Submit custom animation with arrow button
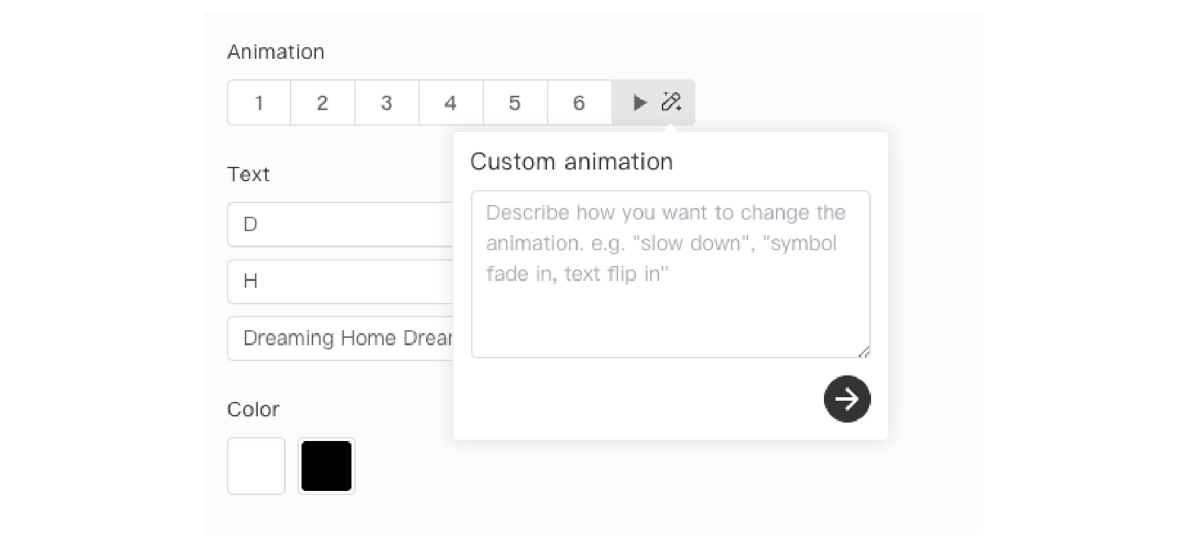The width and height of the screenshot is (1187, 547). (847, 399)
